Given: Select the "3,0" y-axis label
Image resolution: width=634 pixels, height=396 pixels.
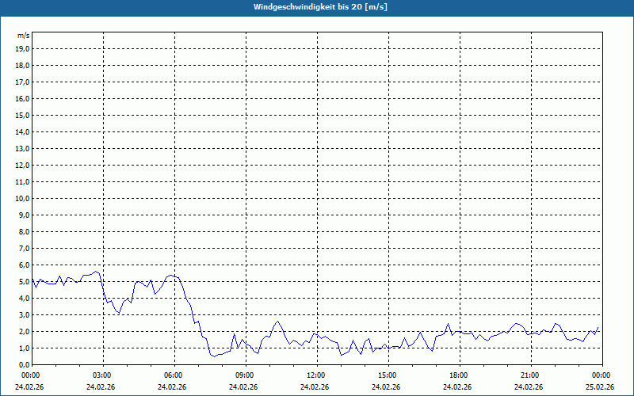Looking at the screenshot, I should pyautogui.click(x=24, y=314).
